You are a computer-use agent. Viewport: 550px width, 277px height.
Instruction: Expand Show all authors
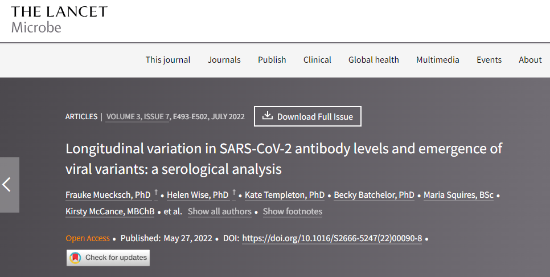[220, 211]
